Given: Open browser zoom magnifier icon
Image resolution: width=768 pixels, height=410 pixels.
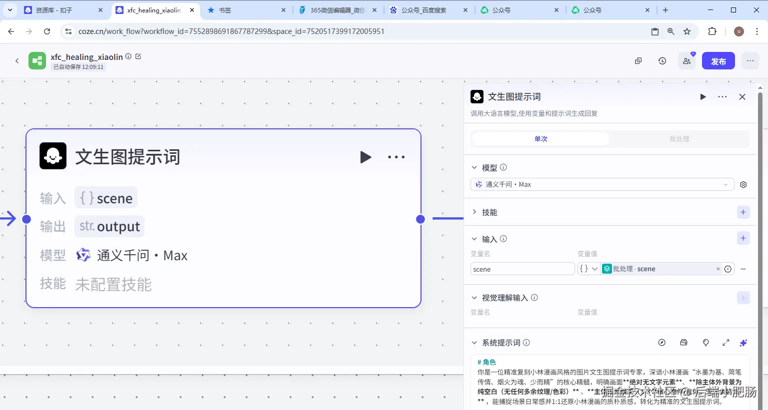Looking at the screenshot, I should point(671,31).
